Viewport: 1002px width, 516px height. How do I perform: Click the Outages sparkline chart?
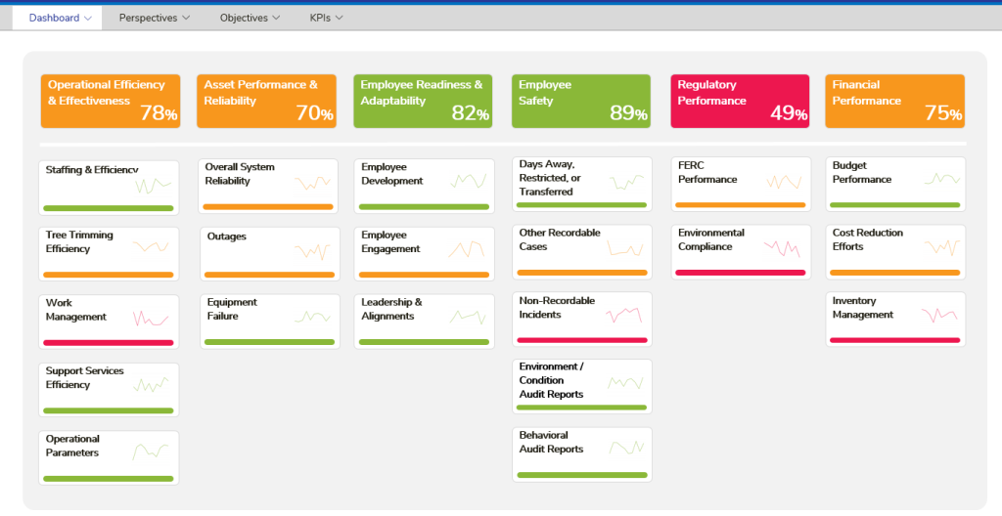tap(312, 250)
